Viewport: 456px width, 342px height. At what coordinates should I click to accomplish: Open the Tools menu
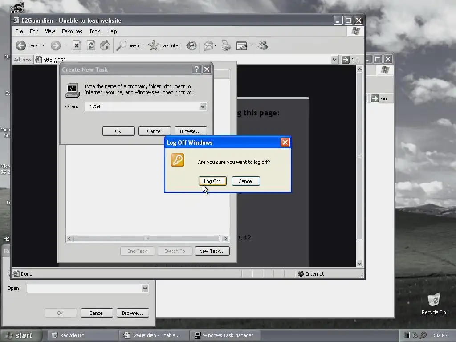pos(95,31)
